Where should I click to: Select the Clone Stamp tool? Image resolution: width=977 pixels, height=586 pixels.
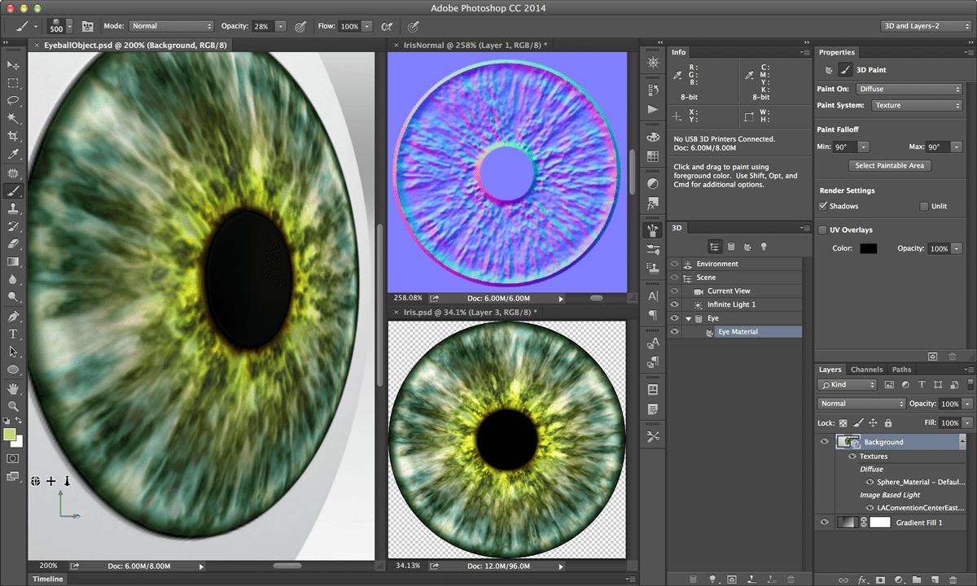(13, 208)
